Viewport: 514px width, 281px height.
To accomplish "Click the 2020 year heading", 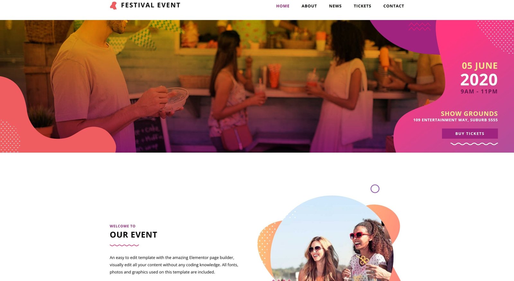I will click(x=479, y=79).
